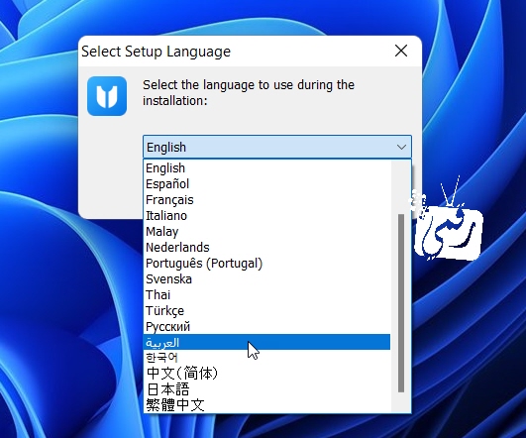The height and width of the screenshot is (438, 526).
Task: Click the language list scrollbar thumb
Action: pyautogui.click(x=401, y=303)
